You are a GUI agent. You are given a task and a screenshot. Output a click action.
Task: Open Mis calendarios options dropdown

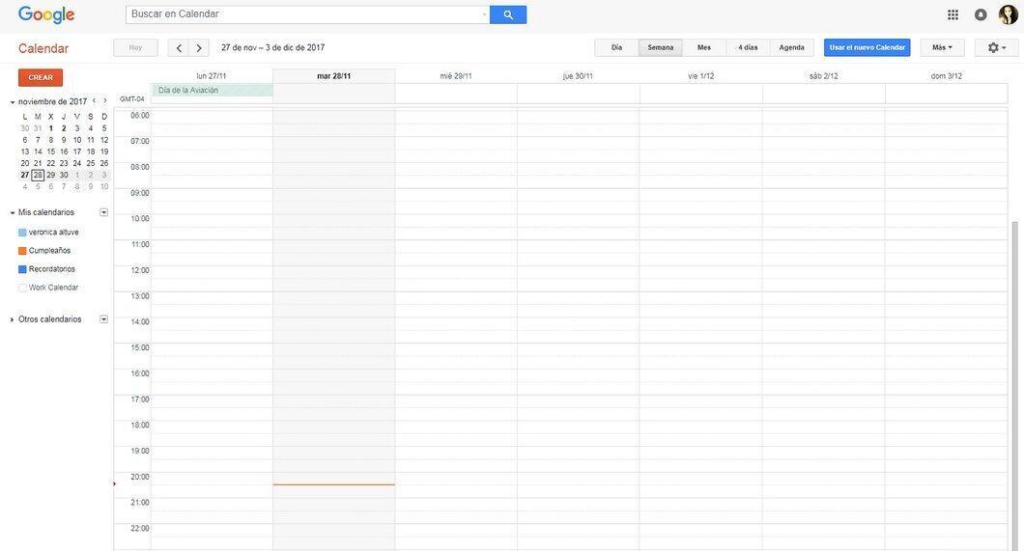click(x=103, y=212)
